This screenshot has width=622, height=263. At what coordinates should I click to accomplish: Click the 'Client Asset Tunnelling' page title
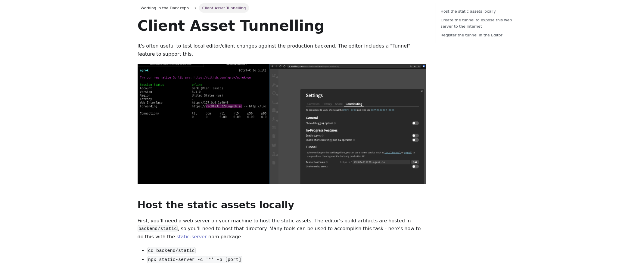pyautogui.click(x=231, y=26)
